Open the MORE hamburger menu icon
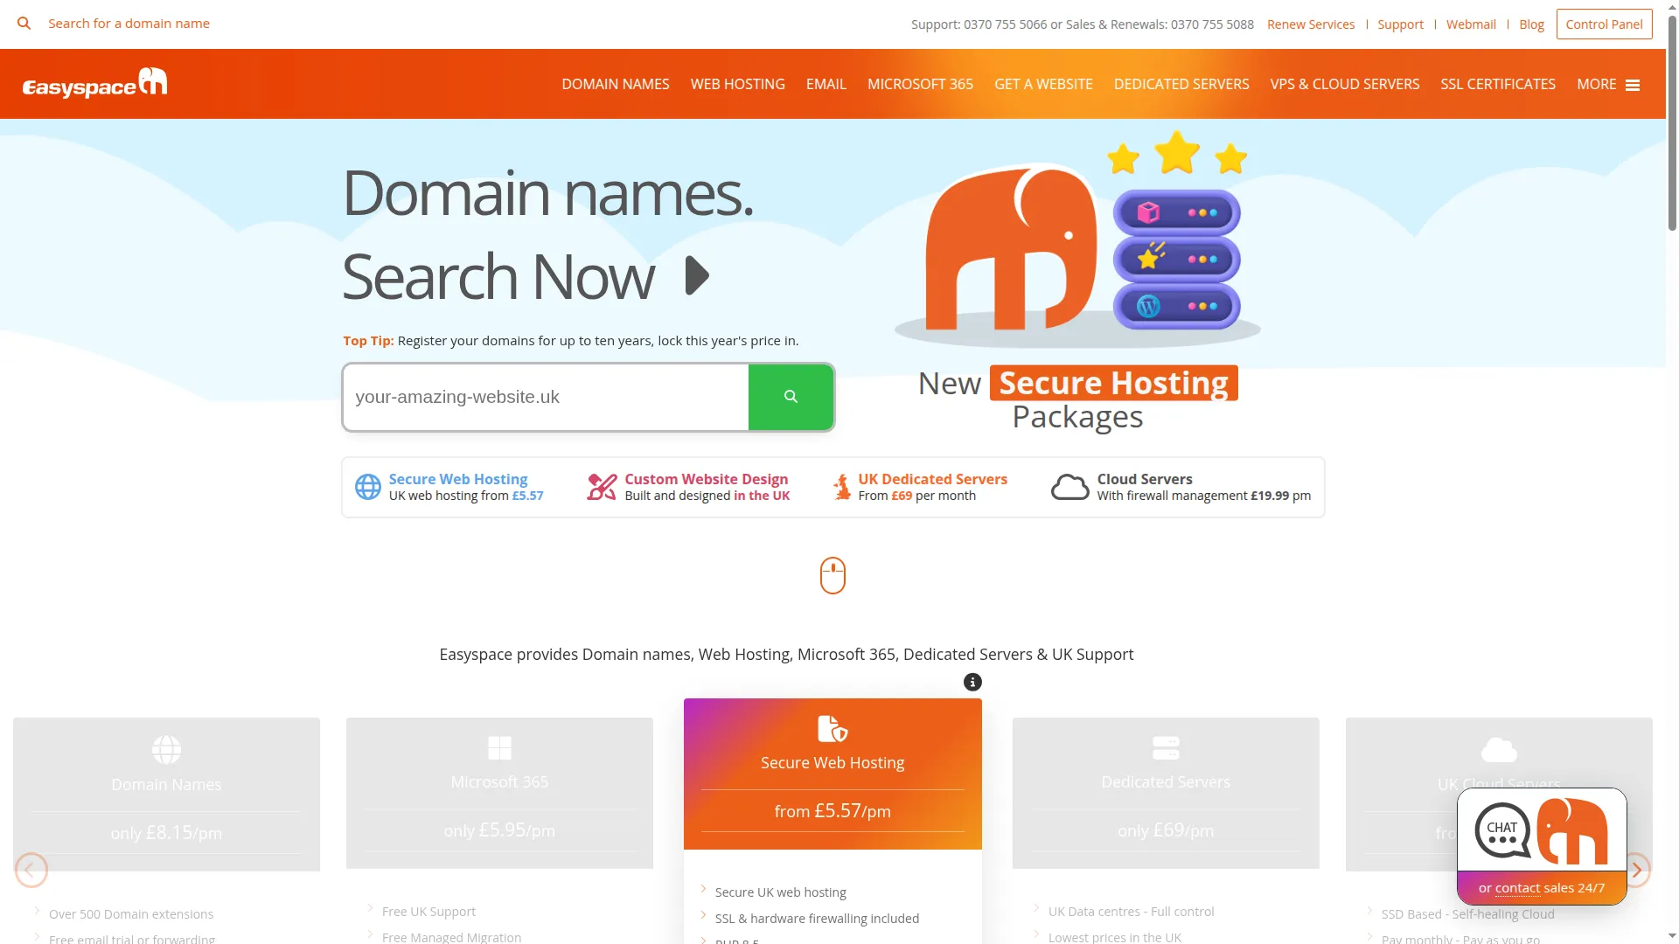The image size is (1679, 944). 1633,85
